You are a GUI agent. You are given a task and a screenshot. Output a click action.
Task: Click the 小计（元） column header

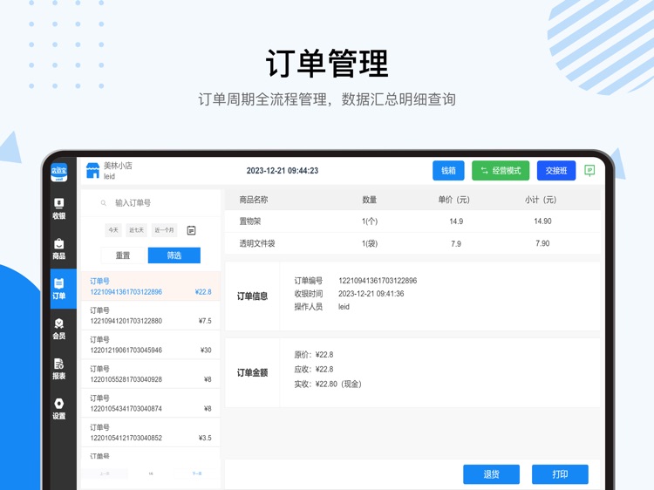pos(541,200)
